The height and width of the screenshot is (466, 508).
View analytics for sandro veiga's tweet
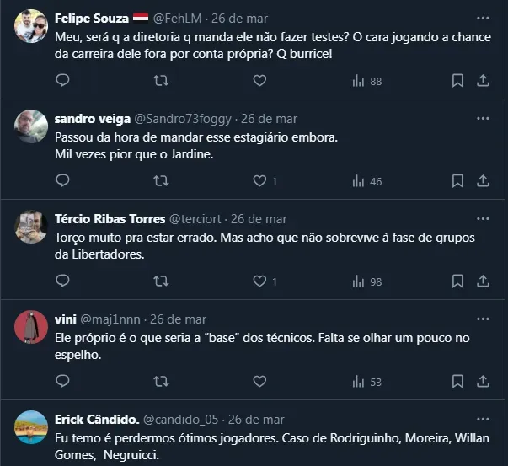tap(366, 181)
